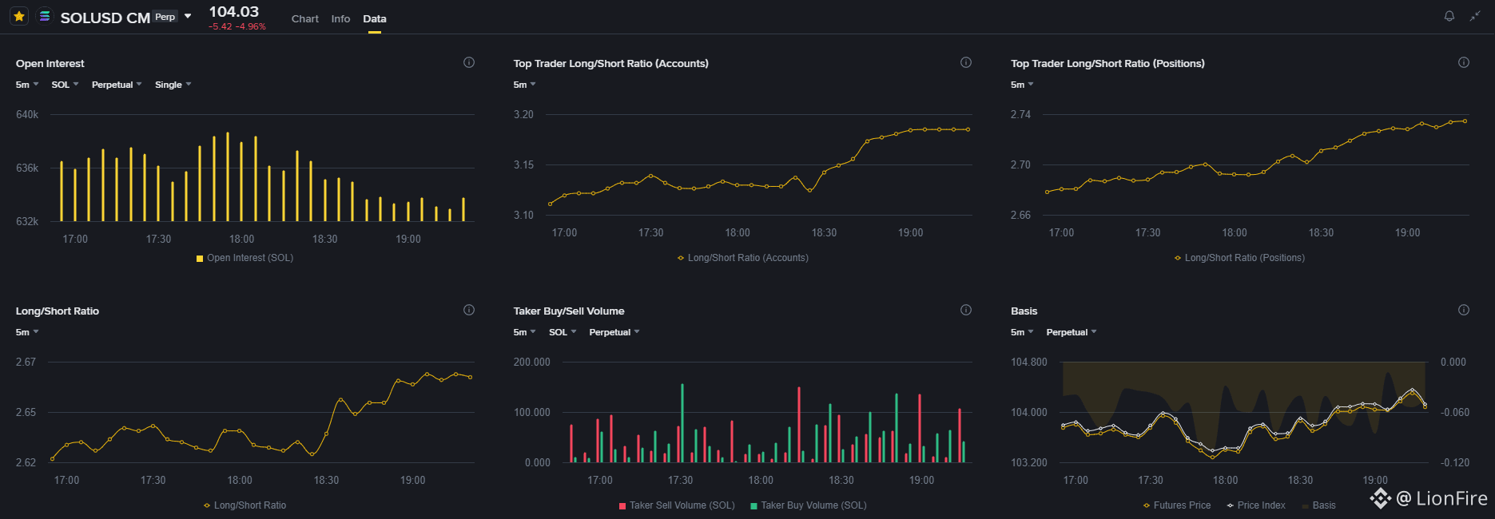Open Perpetual dropdown in Open Interest
This screenshot has width=1495, height=519.
click(x=117, y=85)
